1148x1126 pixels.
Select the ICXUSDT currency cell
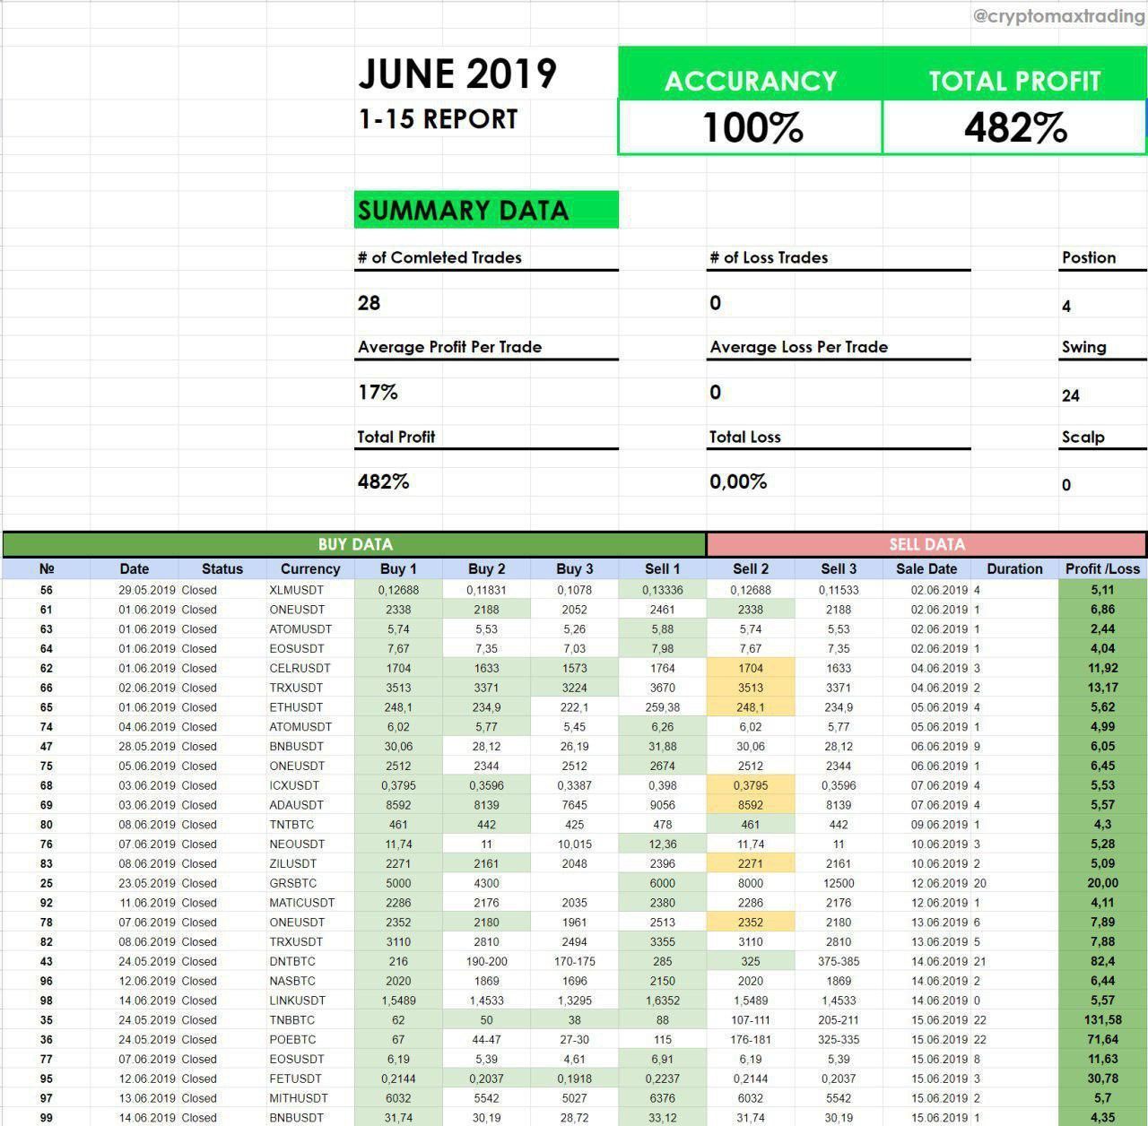click(x=310, y=785)
